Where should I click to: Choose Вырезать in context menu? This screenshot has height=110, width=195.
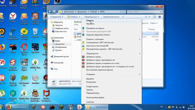pyautogui.click(x=90, y=79)
